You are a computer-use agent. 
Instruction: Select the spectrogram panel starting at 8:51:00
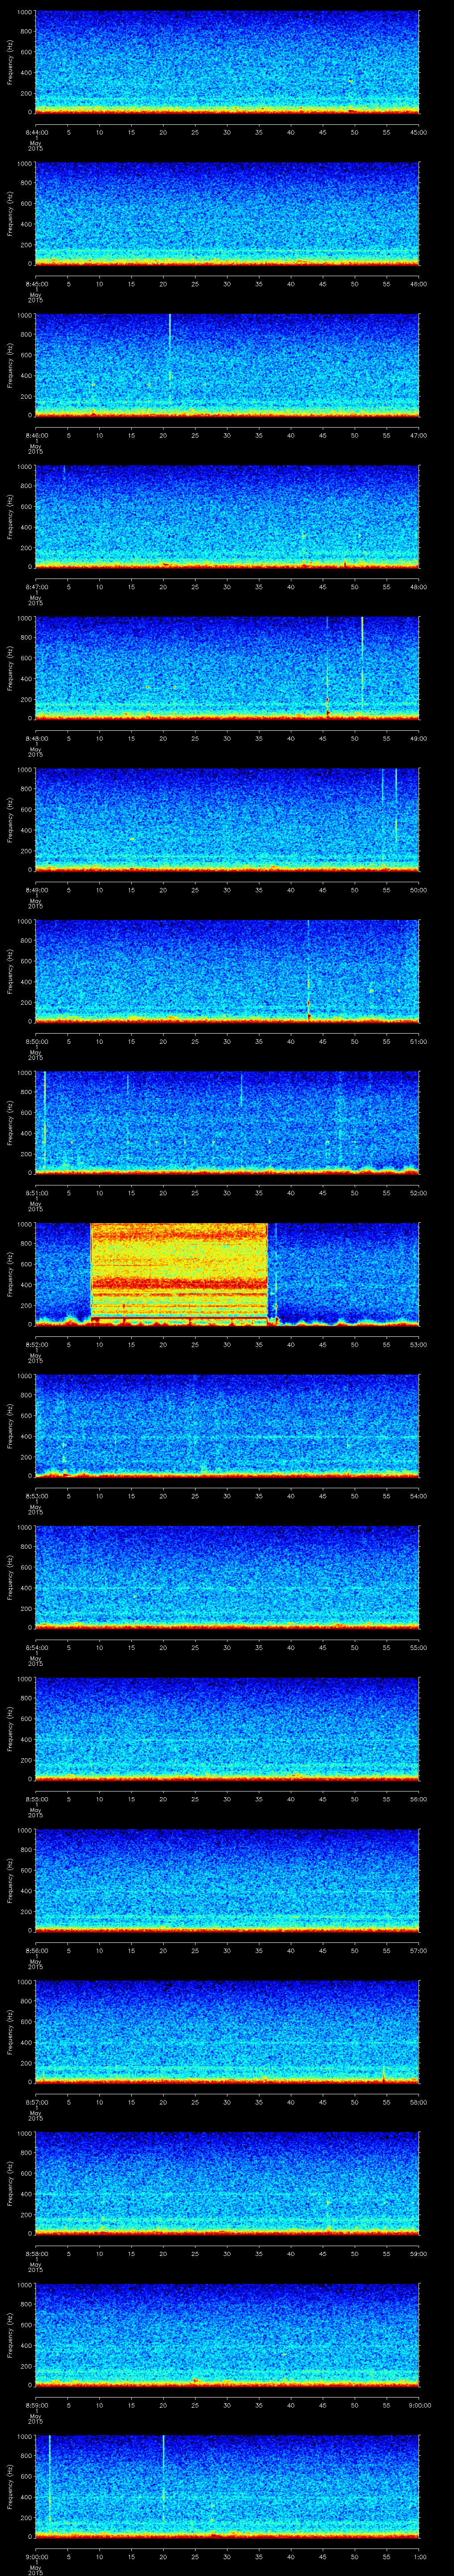click(227, 1123)
